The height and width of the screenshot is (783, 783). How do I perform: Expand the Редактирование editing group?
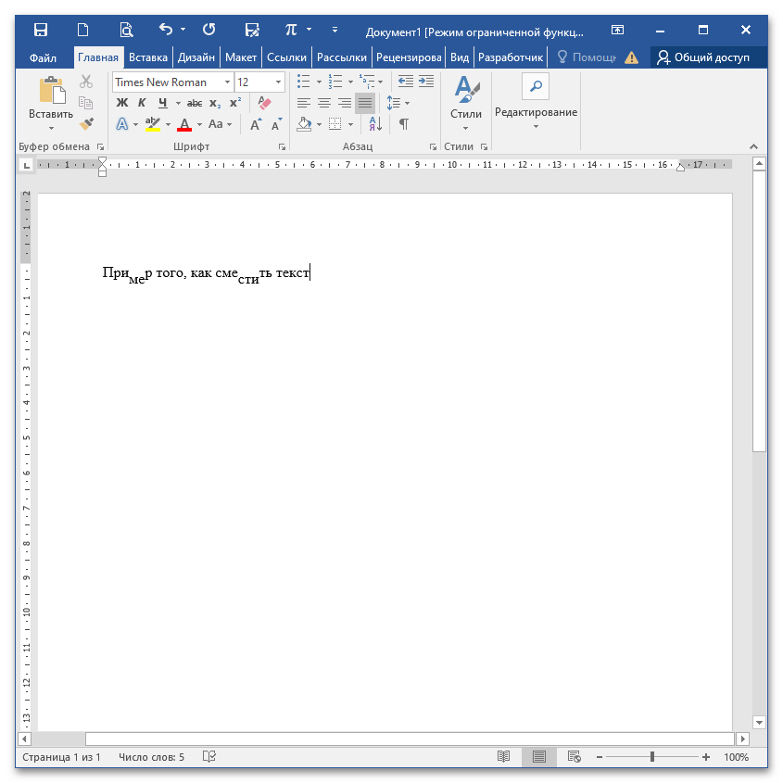pos(535,111)
